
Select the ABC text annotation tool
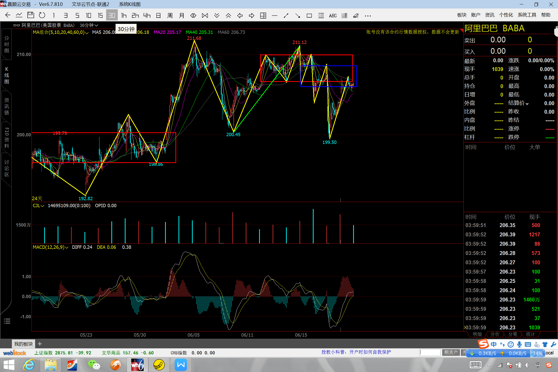point(333,16)
